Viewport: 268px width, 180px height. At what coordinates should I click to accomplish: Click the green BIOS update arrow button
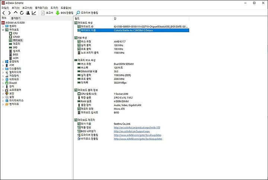tap(65, 13)
